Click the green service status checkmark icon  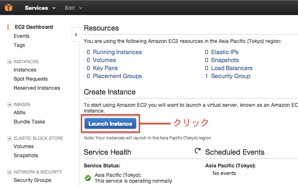pos(88,178)
